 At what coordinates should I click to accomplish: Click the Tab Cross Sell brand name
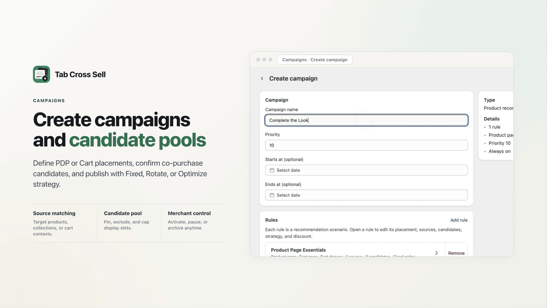(x=80, y=75)
